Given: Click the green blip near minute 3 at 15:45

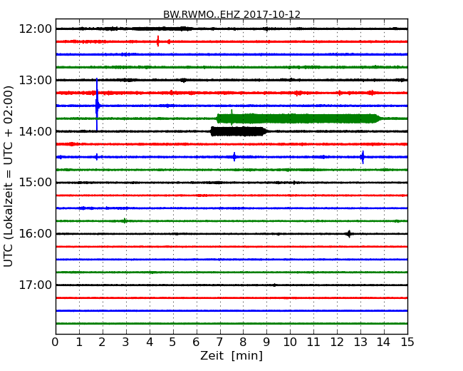Looking at the screenshot, I should 125,220.
